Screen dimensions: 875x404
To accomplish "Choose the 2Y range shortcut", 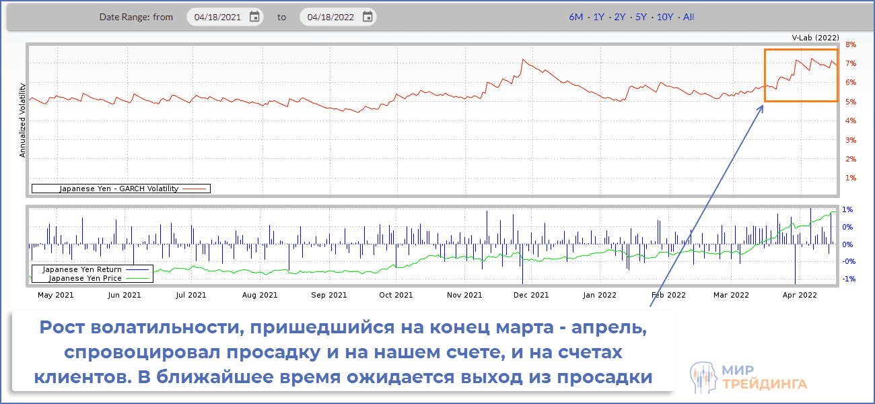I will click(620, 17).
